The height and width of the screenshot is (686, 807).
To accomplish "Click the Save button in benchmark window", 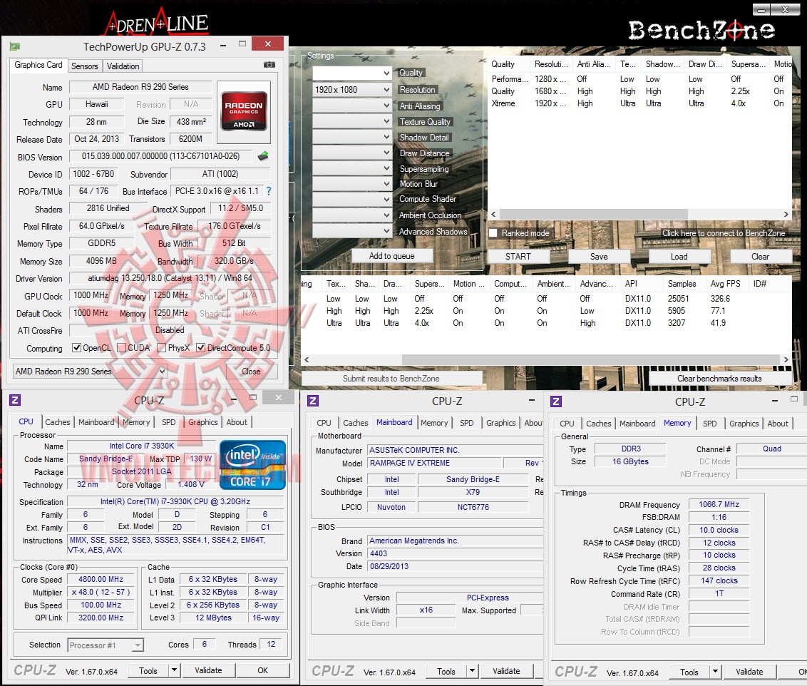I will [599, 256].
